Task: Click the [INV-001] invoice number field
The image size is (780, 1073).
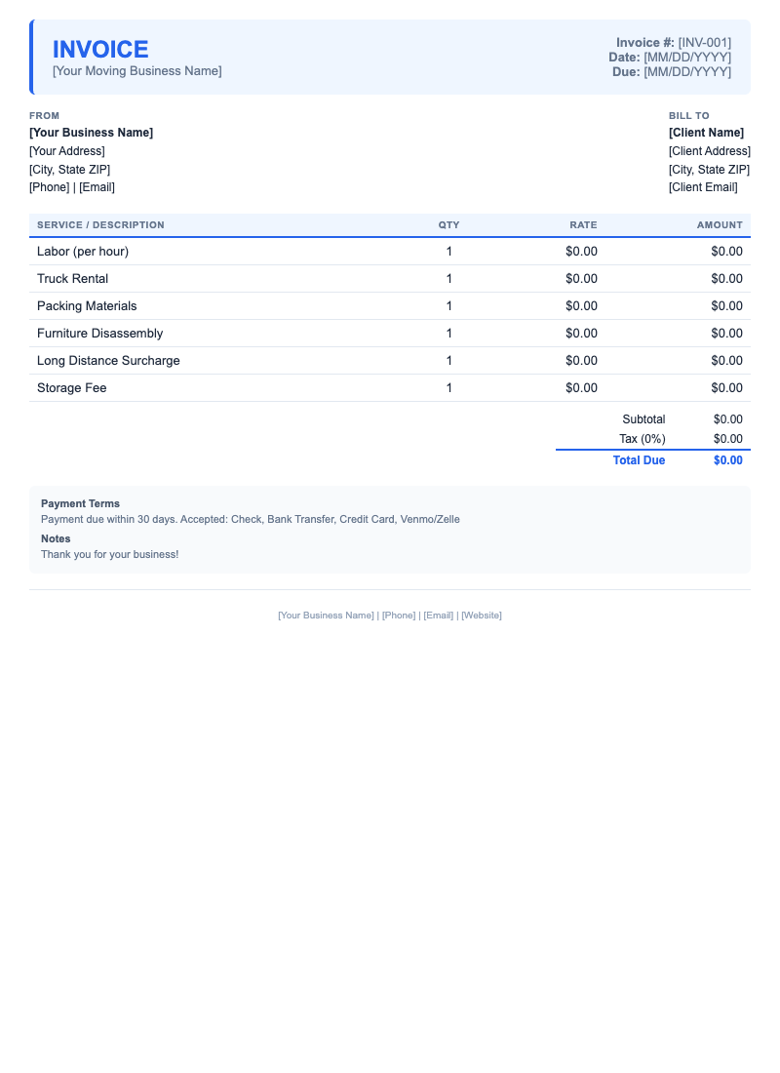Action: (x=704, y=42)
